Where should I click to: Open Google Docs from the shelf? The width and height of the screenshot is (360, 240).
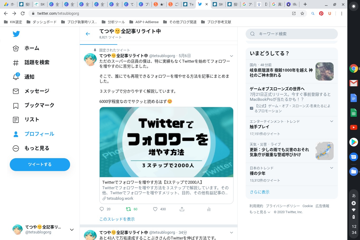pyautogui.click(x=354, y=98)
